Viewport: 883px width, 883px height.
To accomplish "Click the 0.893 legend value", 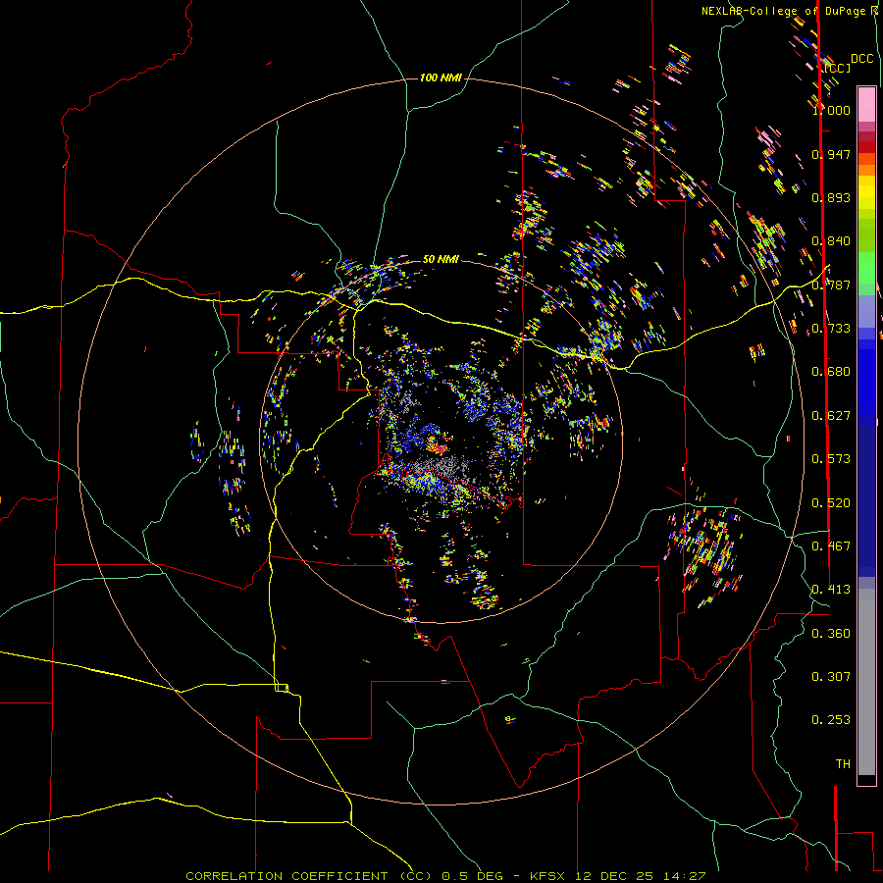I will (831, 197).
